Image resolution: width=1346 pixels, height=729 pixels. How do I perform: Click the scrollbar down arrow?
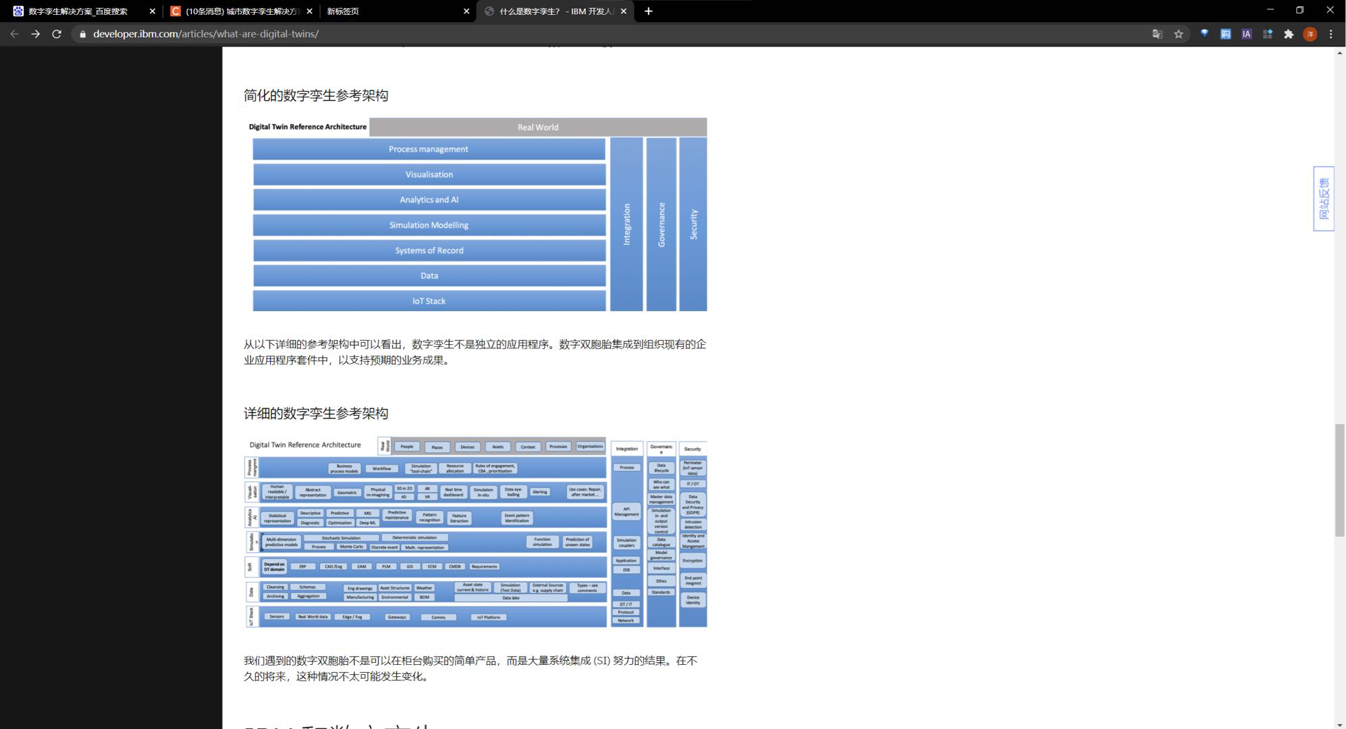(x=1340, y=725)
